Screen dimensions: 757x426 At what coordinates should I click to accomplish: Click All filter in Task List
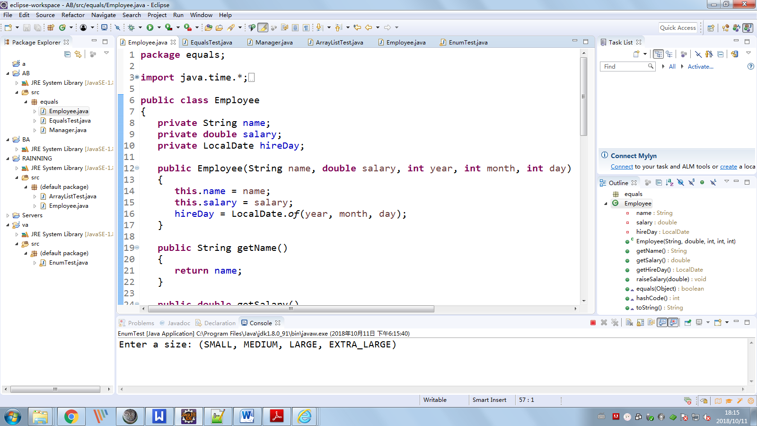[672, 67]
